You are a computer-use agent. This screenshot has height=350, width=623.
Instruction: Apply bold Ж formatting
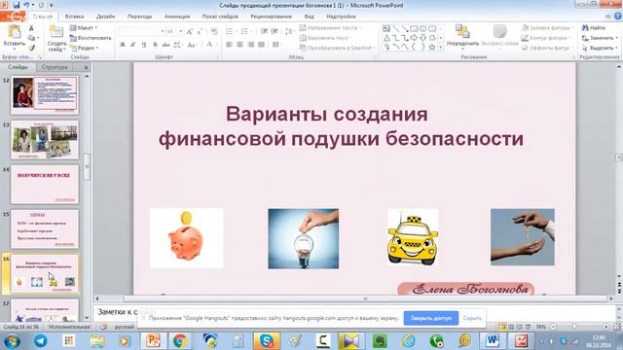tap(123, 45)
